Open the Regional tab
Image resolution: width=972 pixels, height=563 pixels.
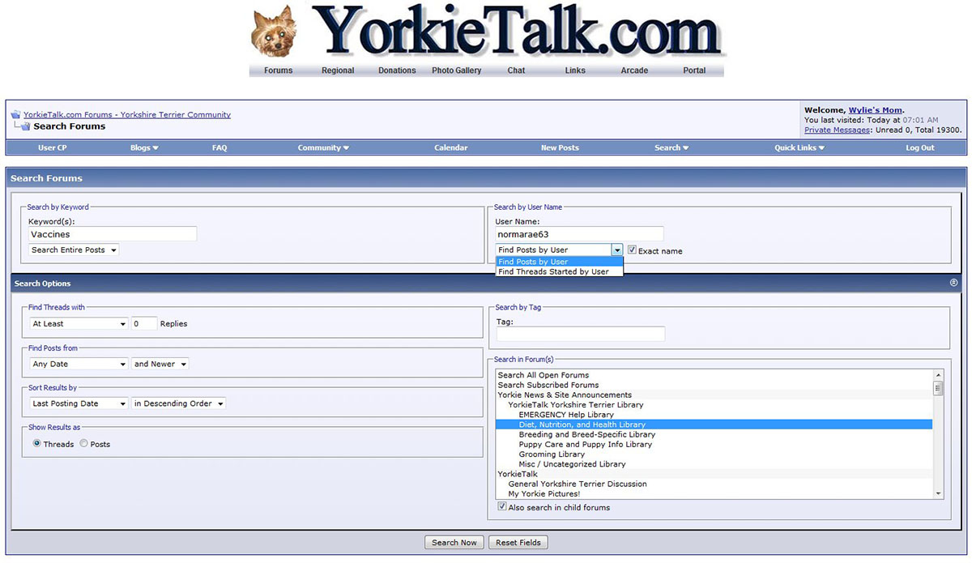tap(338, 70)
